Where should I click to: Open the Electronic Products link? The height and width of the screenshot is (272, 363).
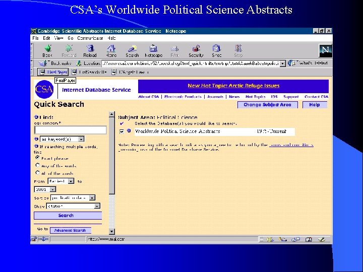tap(183, 97)
